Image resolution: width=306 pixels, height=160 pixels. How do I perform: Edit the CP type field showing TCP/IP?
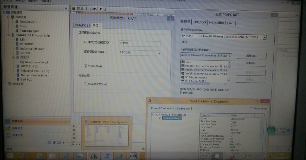click(x=140, y=44)
